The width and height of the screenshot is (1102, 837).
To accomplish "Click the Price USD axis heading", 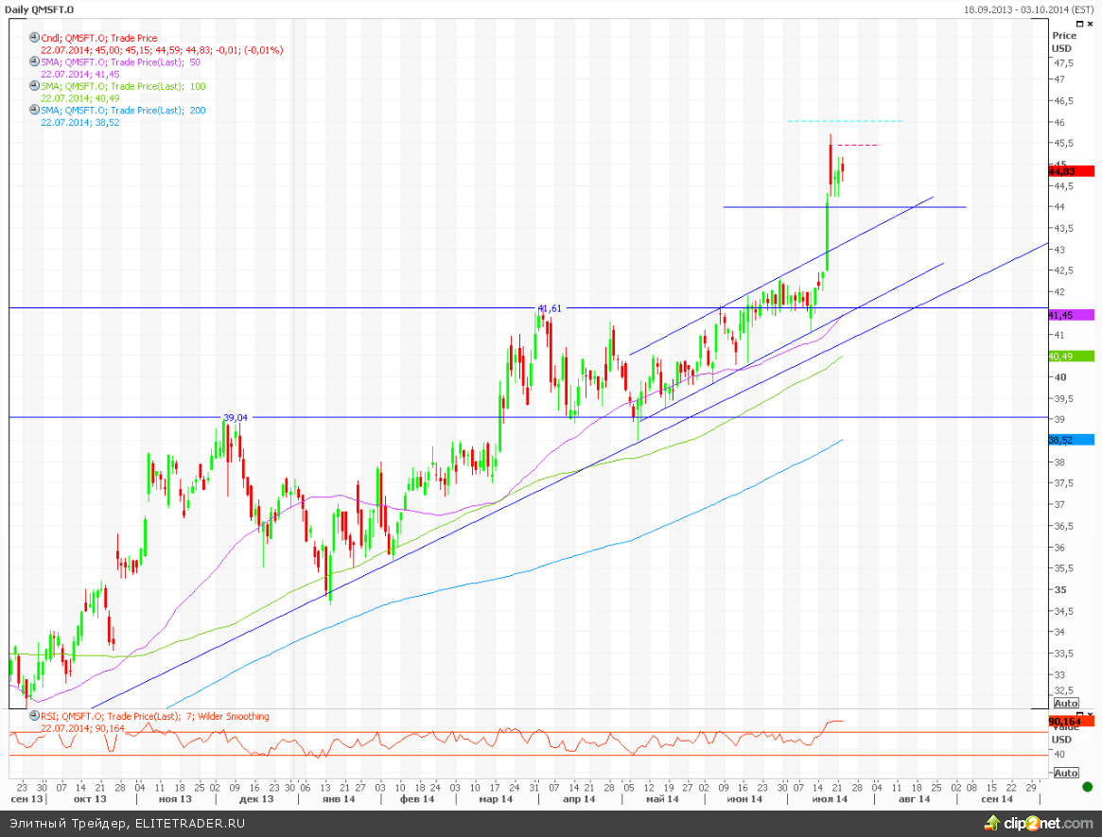I will click(x=1063, y=42).
